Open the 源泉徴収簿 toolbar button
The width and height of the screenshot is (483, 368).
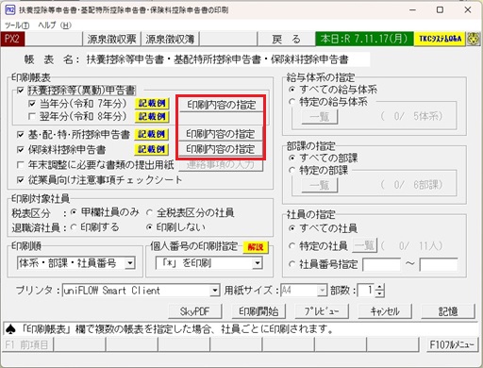point(170,40)
